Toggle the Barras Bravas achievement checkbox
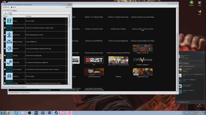Image resolution: width=206 pixels, height=115 pixels. click(x=5, y=35)
